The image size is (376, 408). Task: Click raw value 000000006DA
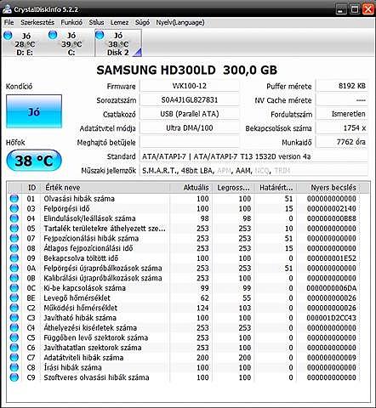click(x=331, y=288)
